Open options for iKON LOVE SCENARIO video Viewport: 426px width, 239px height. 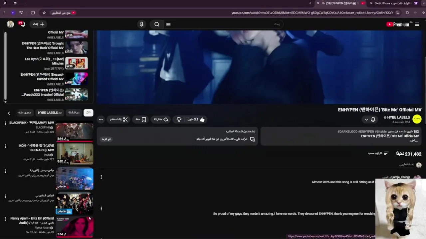click(x=5, y=146)
